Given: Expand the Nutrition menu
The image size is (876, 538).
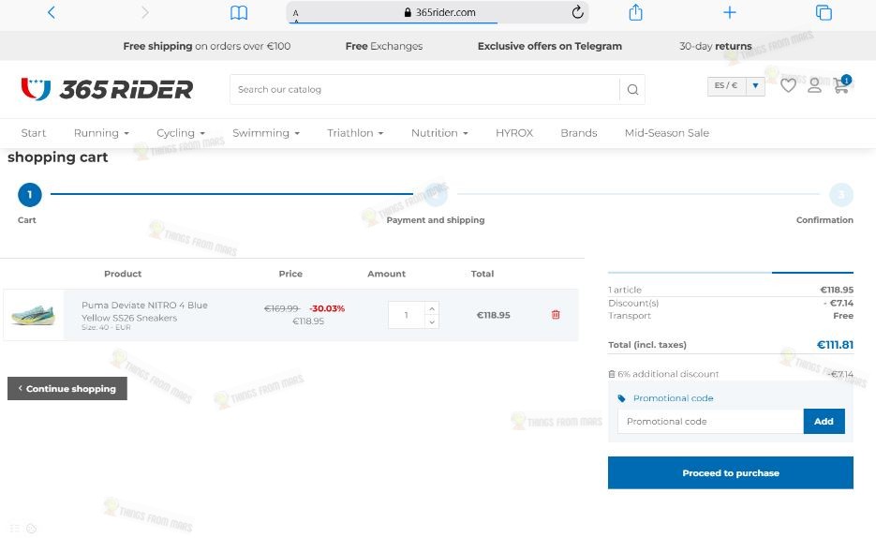Looking at the screenshot, I should 439,133.
